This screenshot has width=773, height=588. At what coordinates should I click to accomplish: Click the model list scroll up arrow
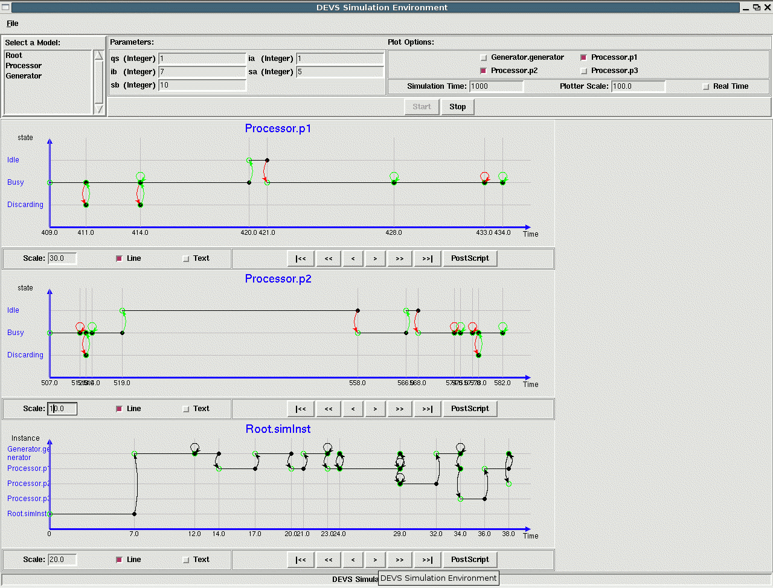(99, 56)
